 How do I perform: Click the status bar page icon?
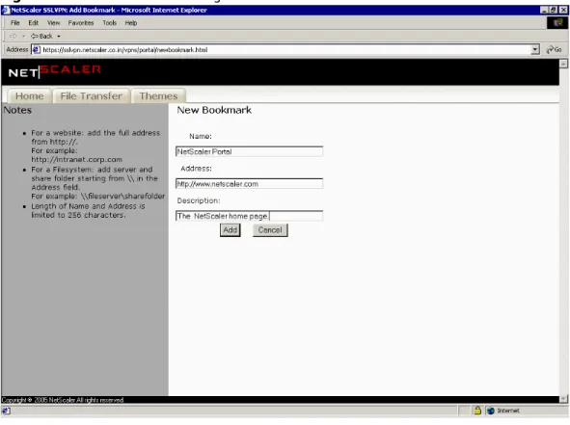pos(6,411)
